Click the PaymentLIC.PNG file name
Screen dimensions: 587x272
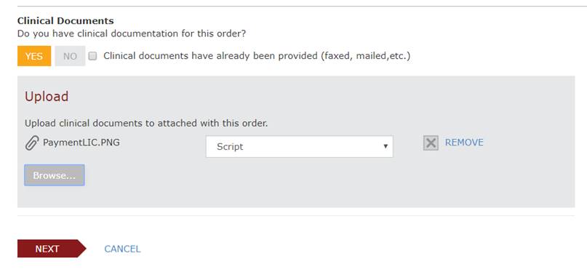pyautogui.click(x=81, y=142)
